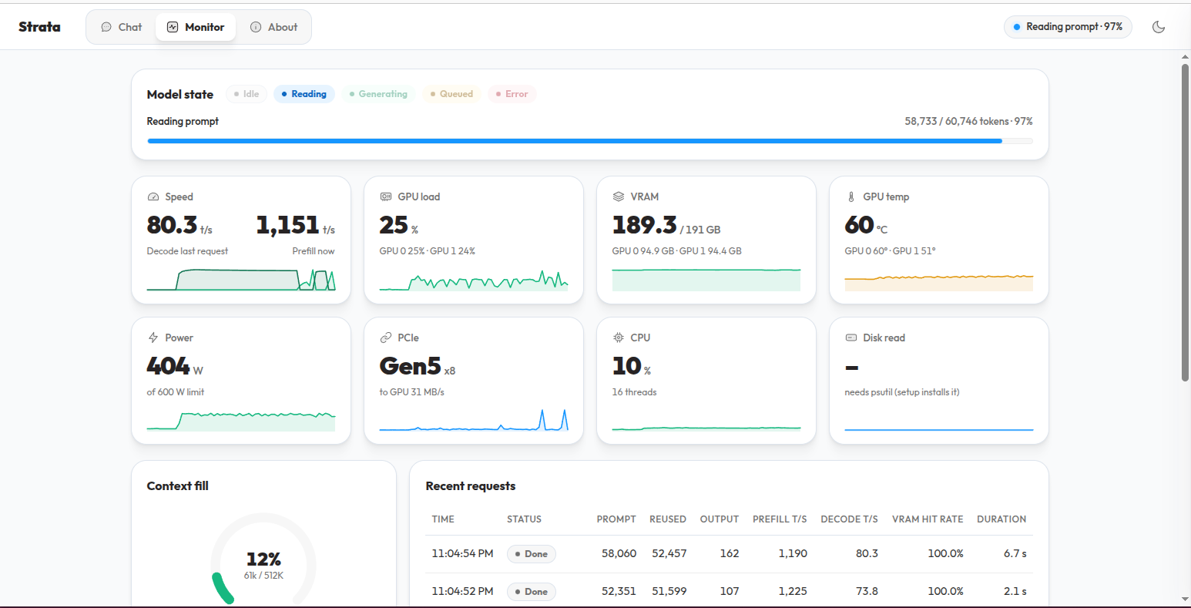The width and height of the screenshot is (1191, 608).
Task: Click the Speed gauge icon
Action: 153,197
